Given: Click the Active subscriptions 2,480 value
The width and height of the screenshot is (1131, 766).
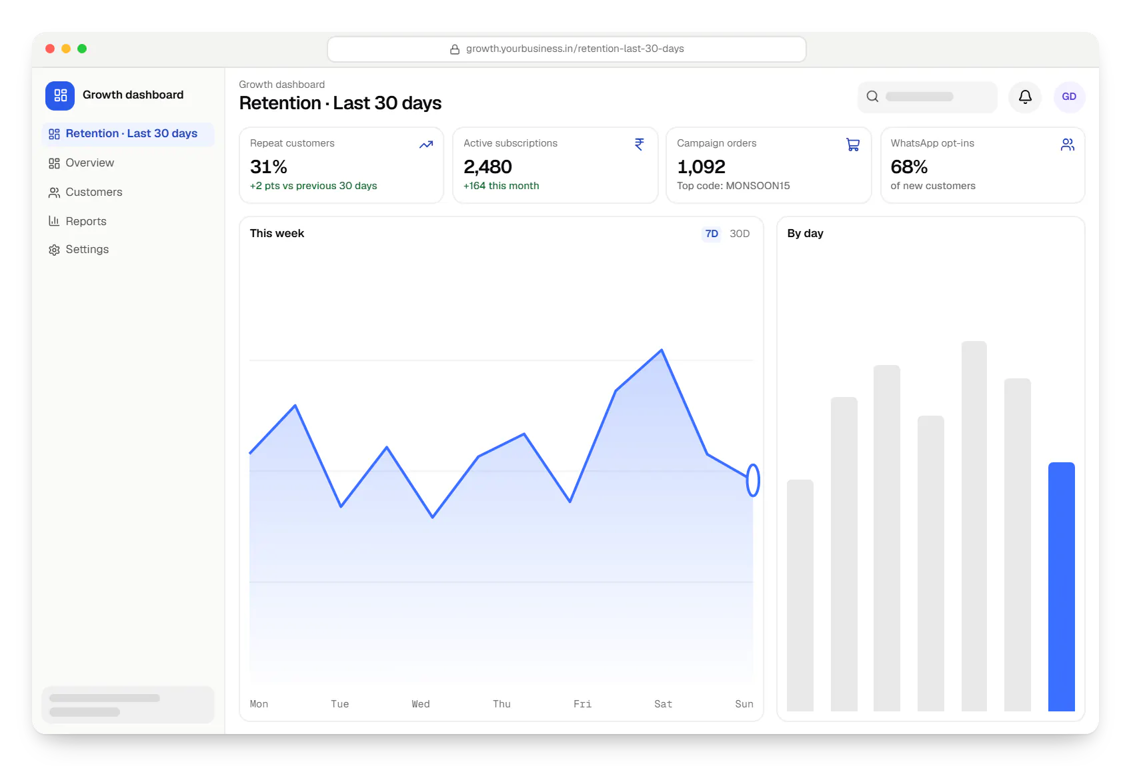Looking at the screenshot, I should [x=487, y=167].
